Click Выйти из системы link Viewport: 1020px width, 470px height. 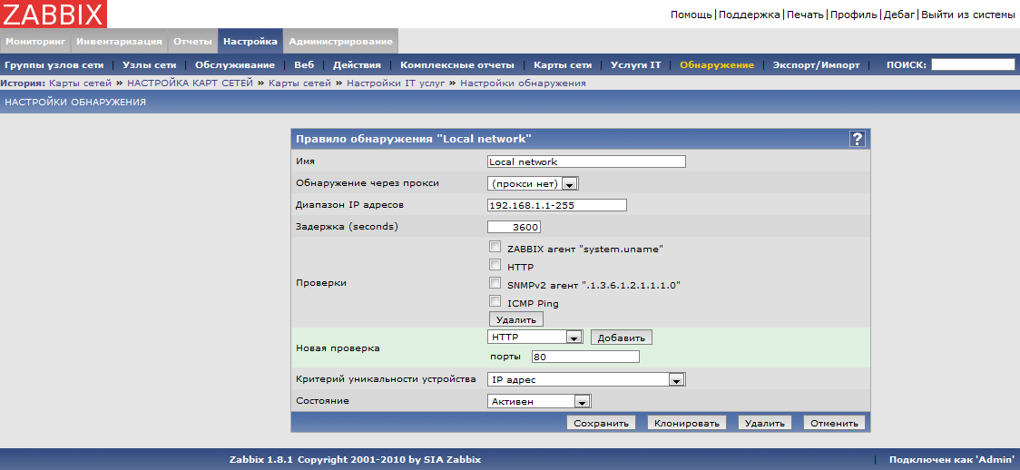click(968, 15)
